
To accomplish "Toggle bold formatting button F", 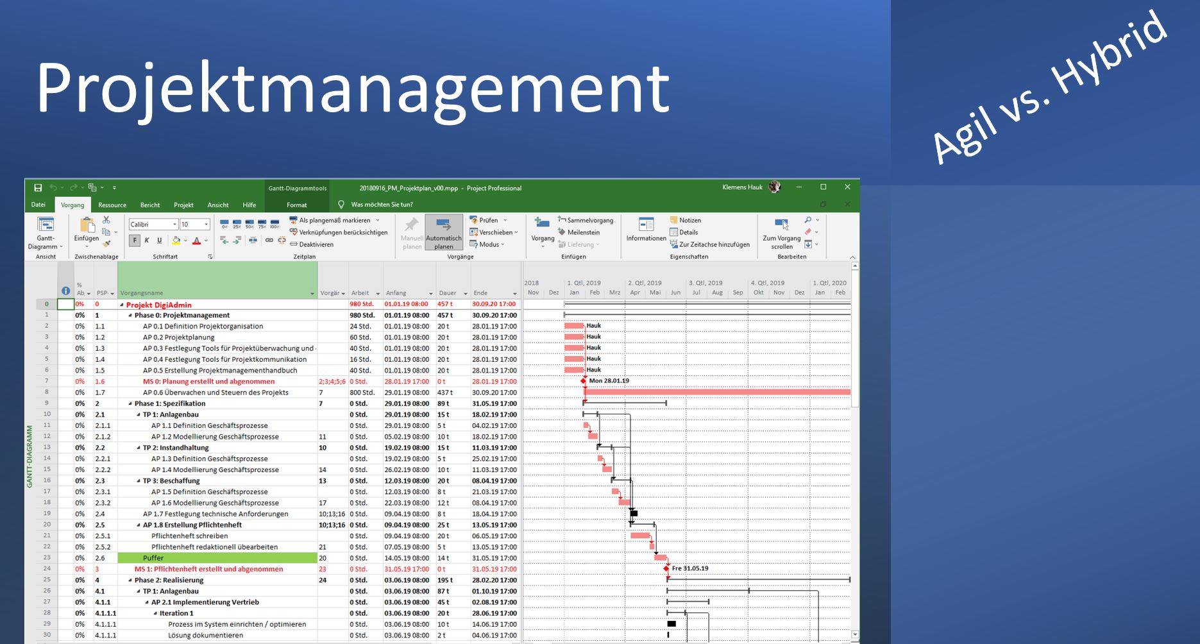I will coord(135,241).
